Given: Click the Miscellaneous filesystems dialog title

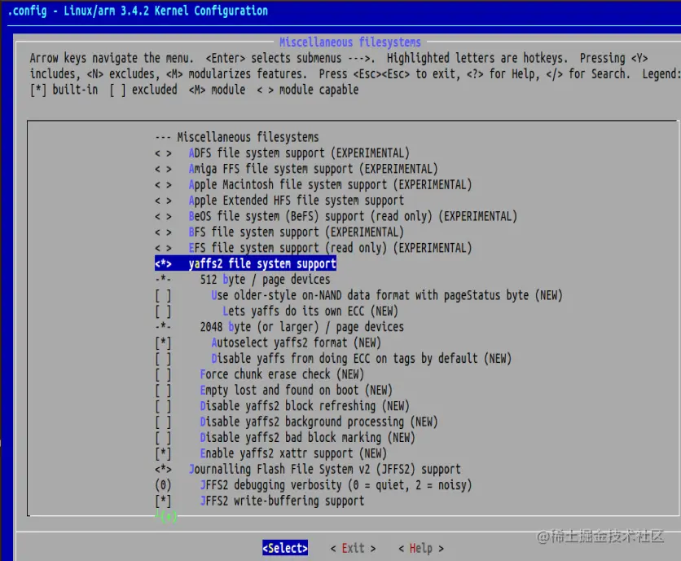Looking at the screenshot, I should 350,42.
